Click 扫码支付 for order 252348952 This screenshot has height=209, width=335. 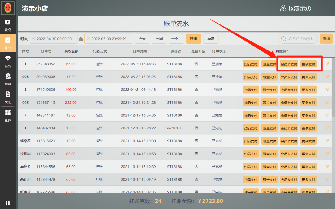point(251,64)
